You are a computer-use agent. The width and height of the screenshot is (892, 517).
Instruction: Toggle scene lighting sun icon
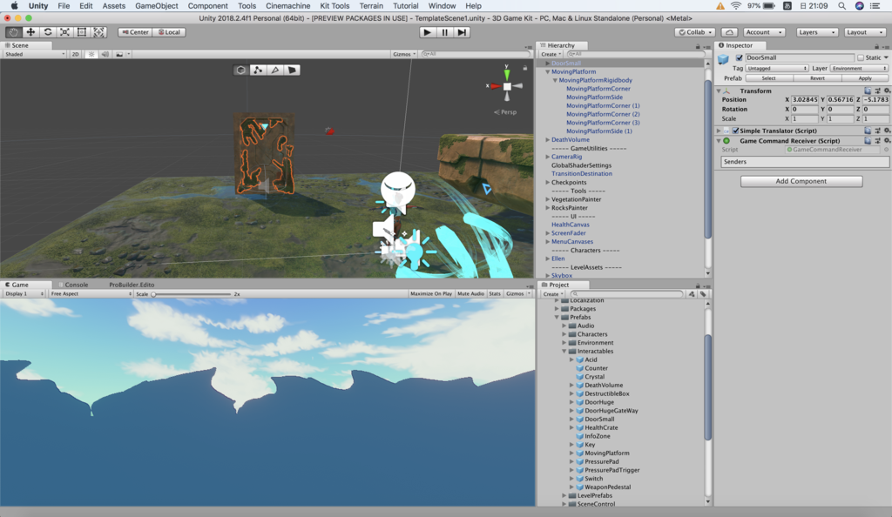tap(91, 54)
